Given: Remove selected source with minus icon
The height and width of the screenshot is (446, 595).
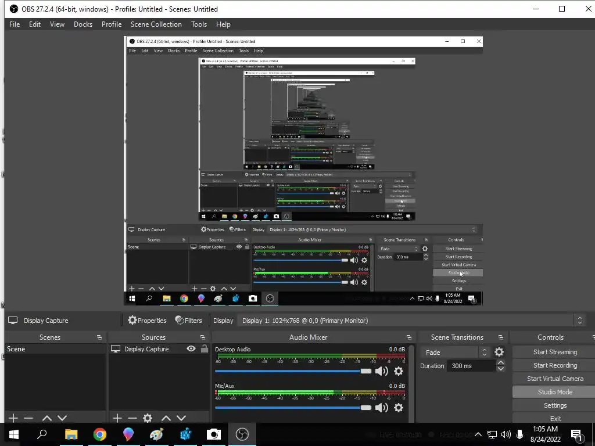Looking at the screenshot, I should (x=132, y=418).
